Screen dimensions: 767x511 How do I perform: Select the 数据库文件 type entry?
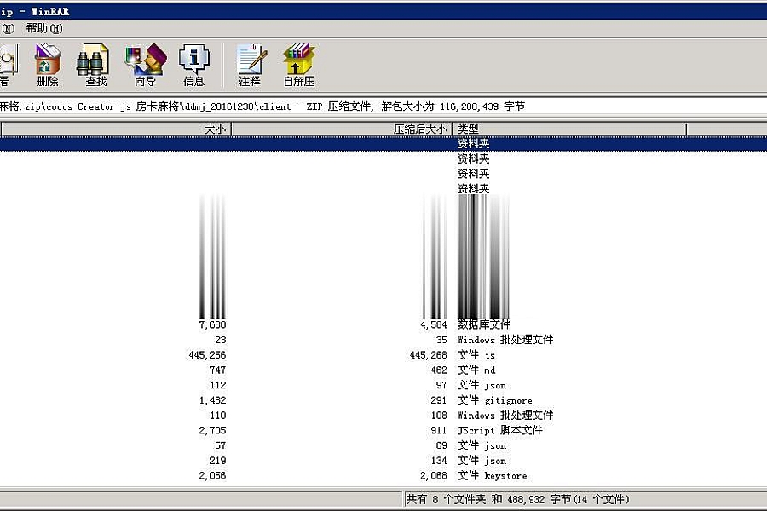coord(484,324)
